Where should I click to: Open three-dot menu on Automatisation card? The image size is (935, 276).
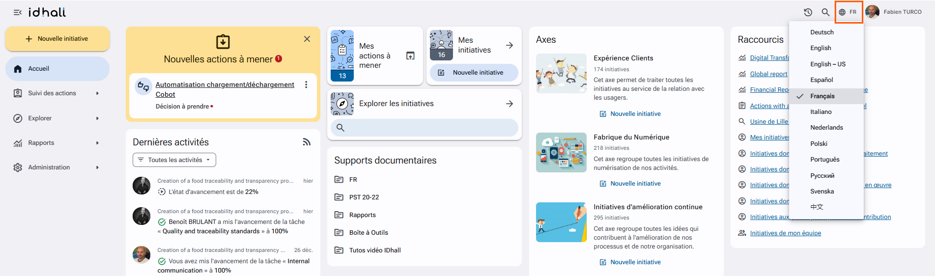(x=306, y=84)
